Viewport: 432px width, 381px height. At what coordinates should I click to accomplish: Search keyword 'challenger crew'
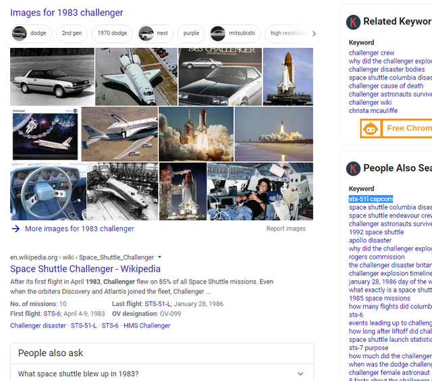(371, 53)
